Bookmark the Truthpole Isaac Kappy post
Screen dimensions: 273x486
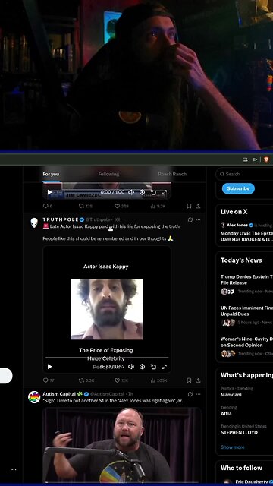189,380
